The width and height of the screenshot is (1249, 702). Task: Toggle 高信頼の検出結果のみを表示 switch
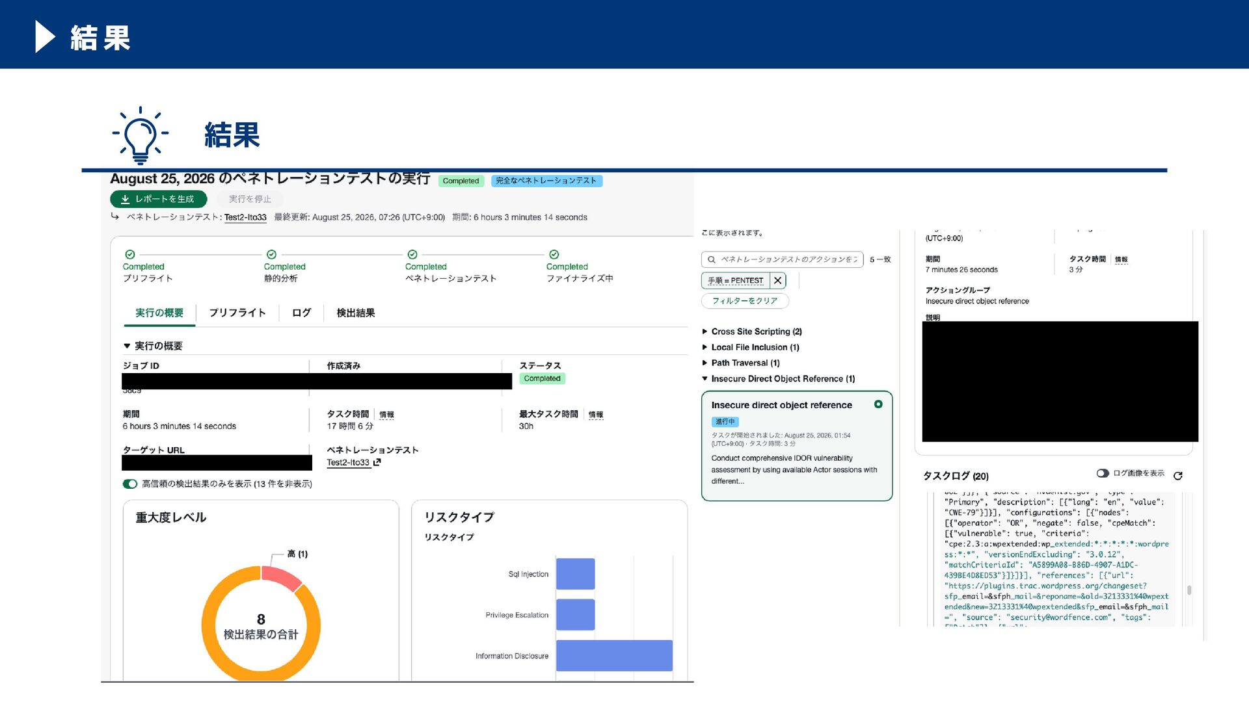(x=130, y=484)
